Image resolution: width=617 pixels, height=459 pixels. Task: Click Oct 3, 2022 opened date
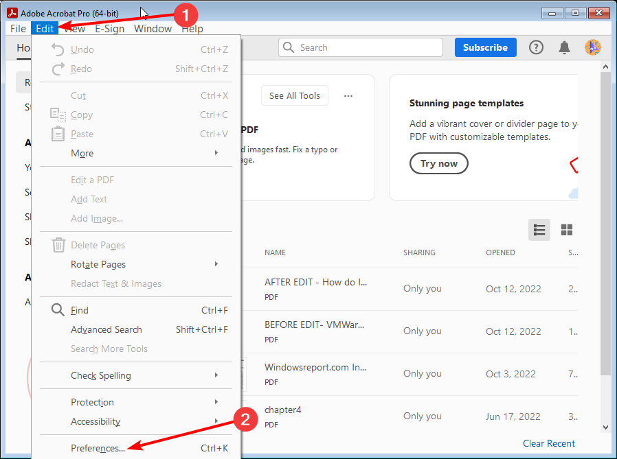[511, 374]
